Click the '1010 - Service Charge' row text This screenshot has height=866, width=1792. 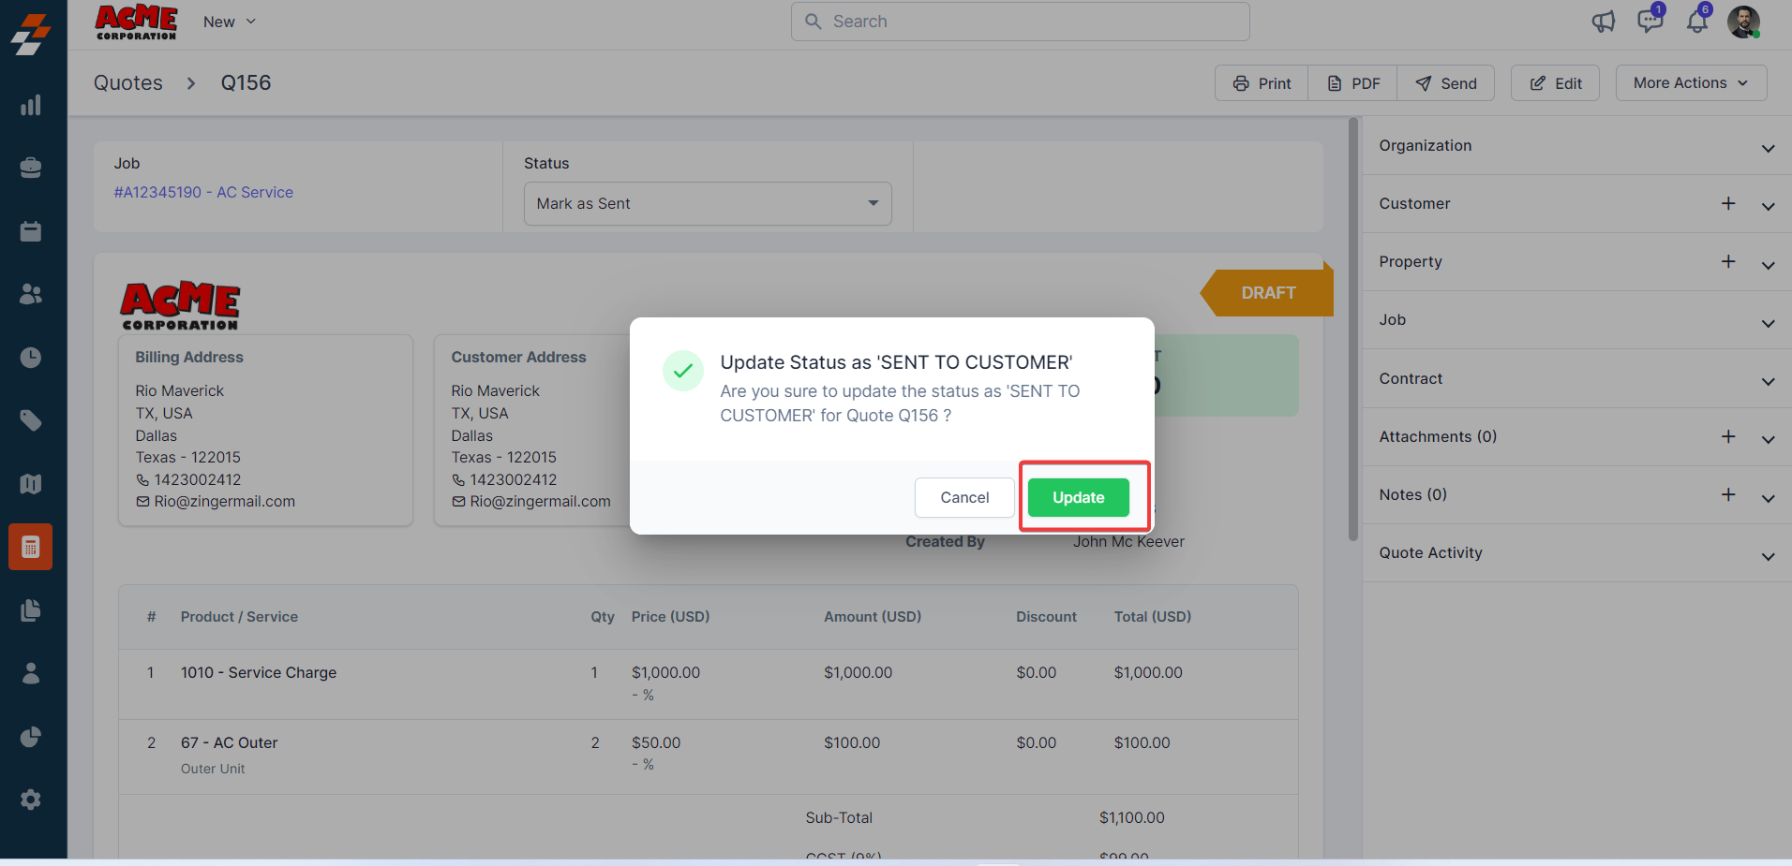pos(259,672)
